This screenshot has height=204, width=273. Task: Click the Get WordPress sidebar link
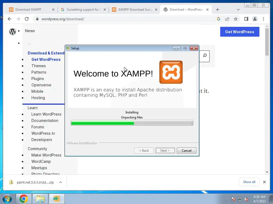coord(46,59)
